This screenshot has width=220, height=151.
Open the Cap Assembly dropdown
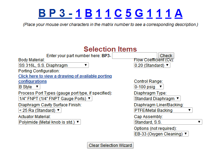168,122
